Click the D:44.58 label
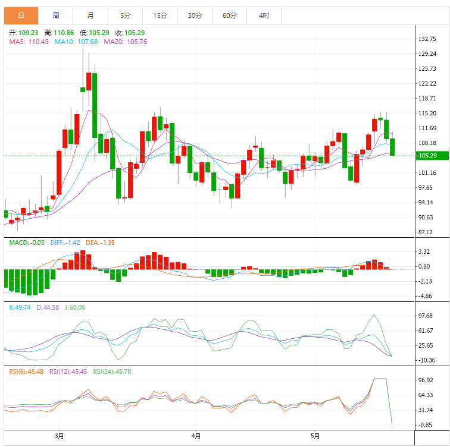Viewport: 450px width, 447px height. 48,307
